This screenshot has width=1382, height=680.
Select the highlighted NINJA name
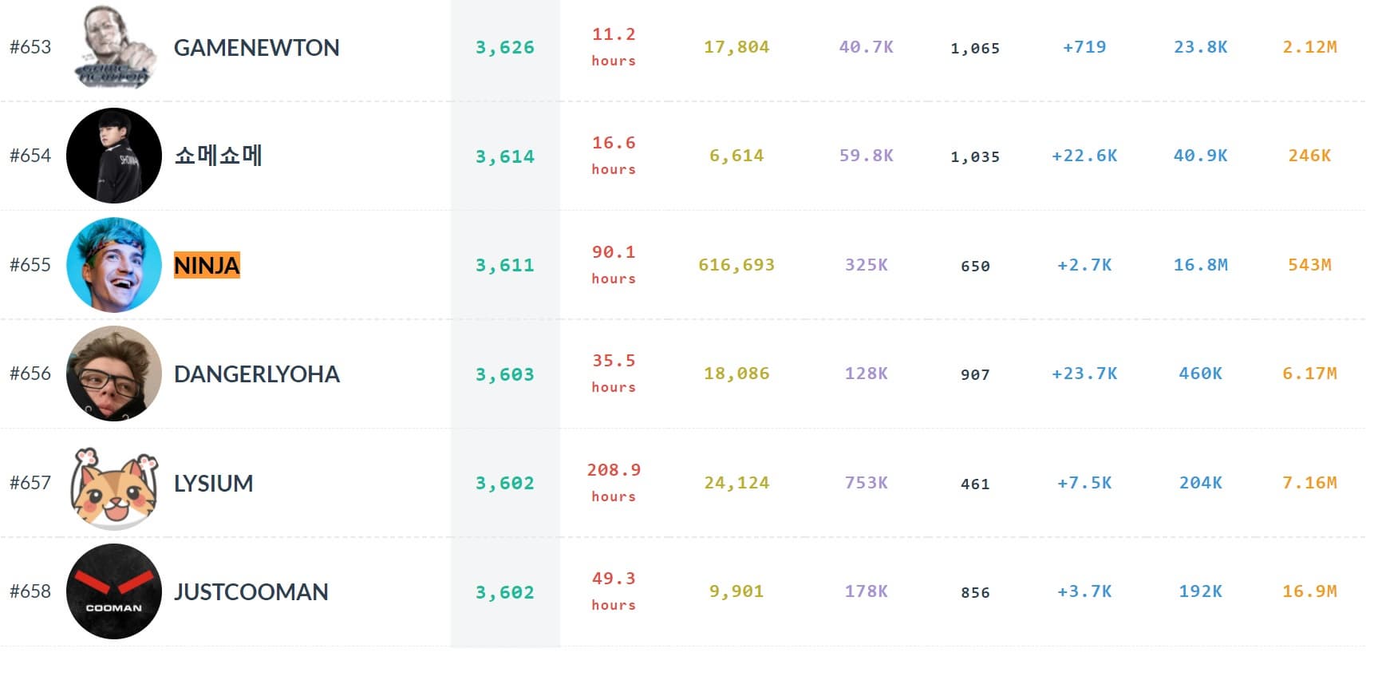[x=207, y=265]
